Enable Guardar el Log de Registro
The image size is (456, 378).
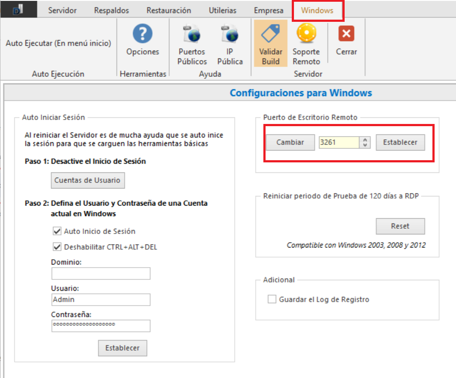[x=272, y=299]
